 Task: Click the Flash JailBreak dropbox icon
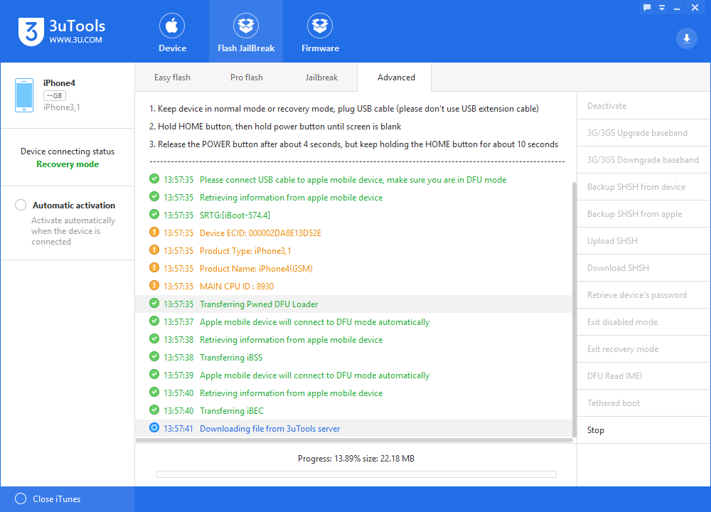pyautogui.click(x=246, y=26)
